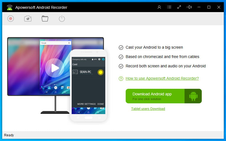The height and width of the screenshot is (141, 226).
Task: Click checkmark icon beside 'Record both screen'
Action: click(121, 66)
